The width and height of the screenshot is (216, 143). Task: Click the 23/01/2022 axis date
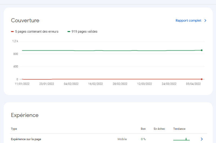[46, 84]
